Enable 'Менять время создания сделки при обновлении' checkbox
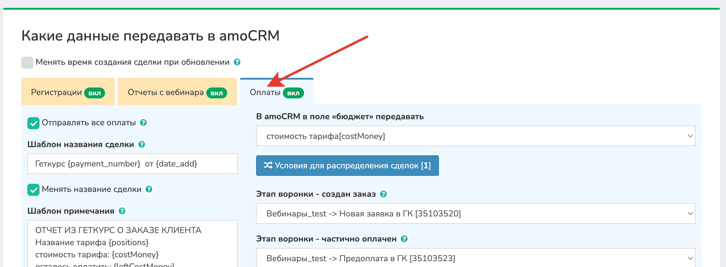Screen dimensions: 726x267 coord(27,62)
